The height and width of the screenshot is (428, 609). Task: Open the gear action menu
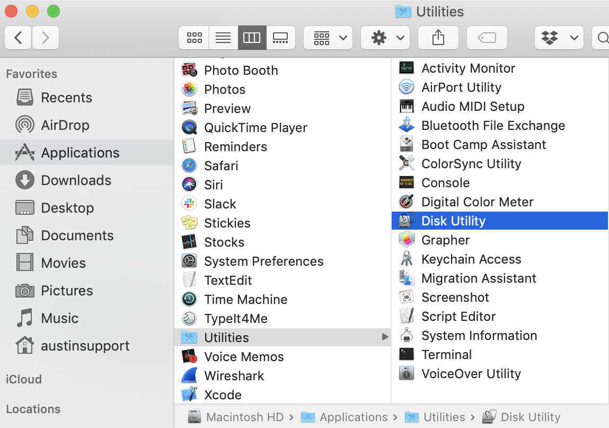click(385, 38)
